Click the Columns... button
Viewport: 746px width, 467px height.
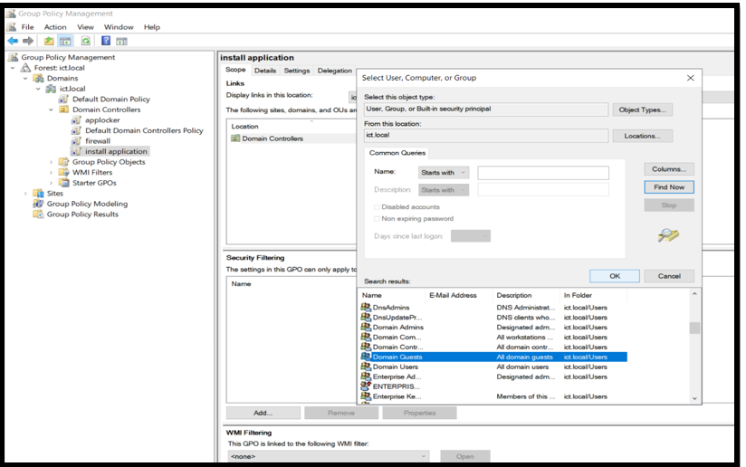[669, 169]
